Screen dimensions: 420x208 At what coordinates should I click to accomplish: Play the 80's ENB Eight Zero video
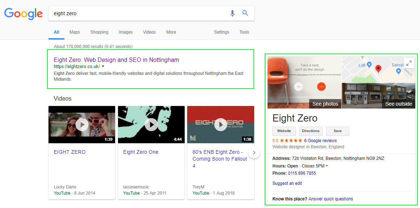(x=220, y=125)
